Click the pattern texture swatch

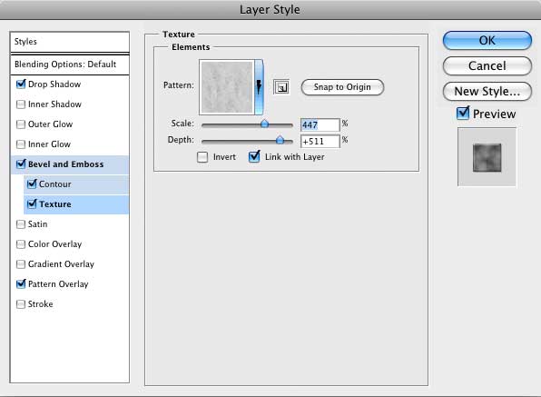[227, 86]
